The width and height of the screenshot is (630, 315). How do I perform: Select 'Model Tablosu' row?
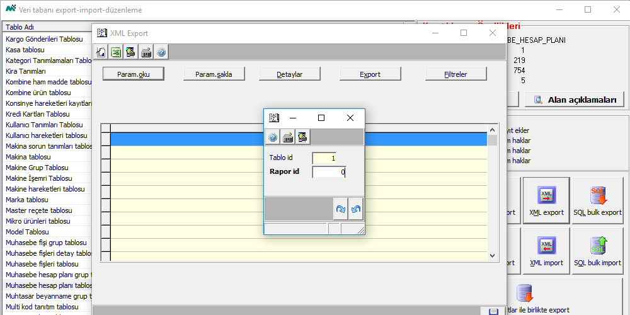(x=47, y=232)
